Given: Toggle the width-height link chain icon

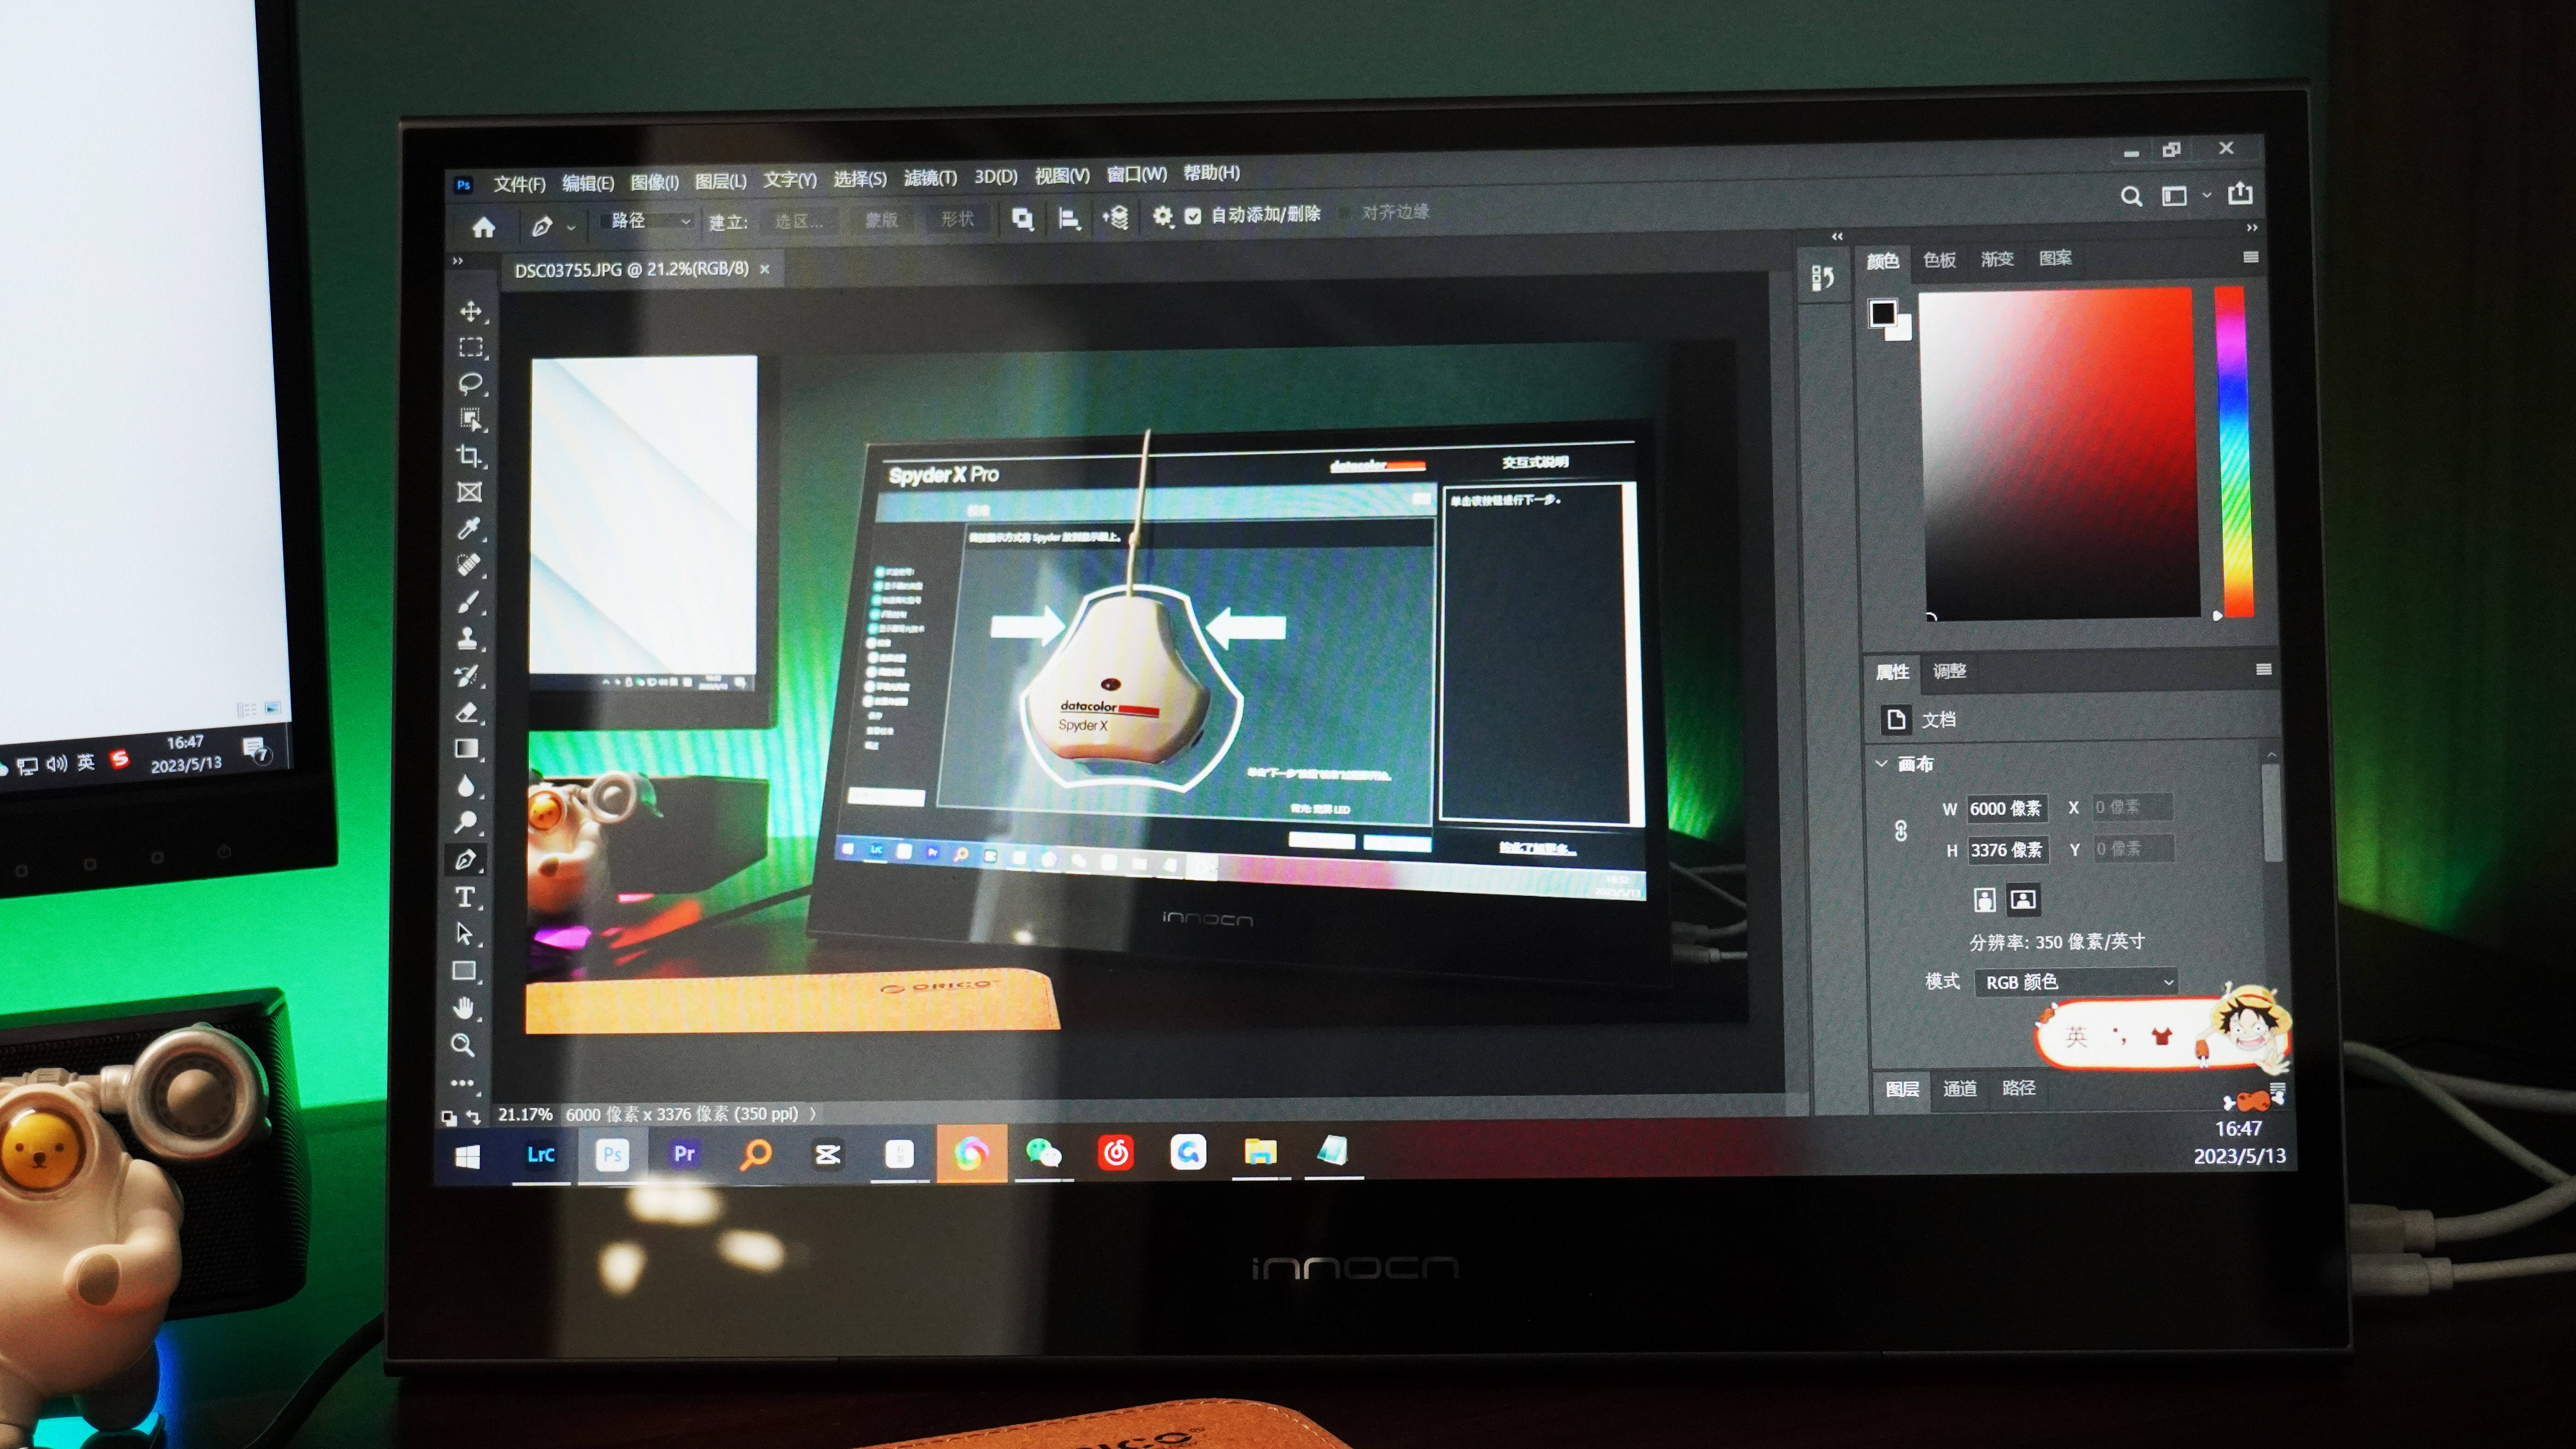Looking at the screenshot, I should pos(1901,831).
